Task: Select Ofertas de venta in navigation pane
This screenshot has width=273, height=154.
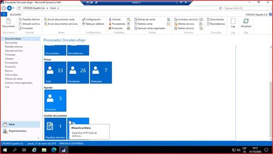Action: click(x=13, y=79)
